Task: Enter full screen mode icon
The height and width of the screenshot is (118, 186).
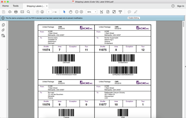Action: 114,12
